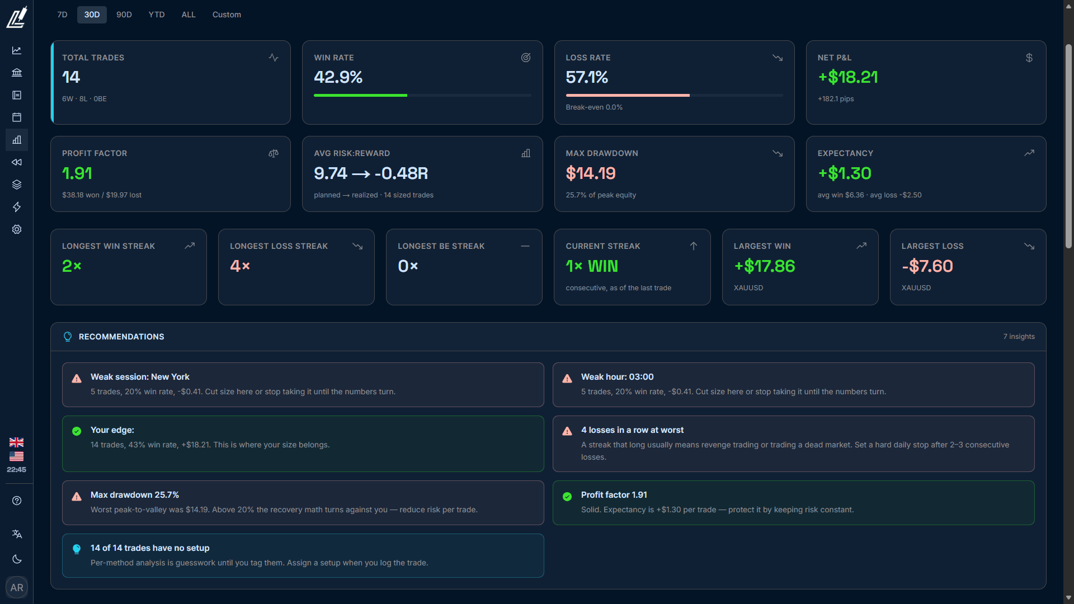1074x604 pixels.
Task: Open the Weak hour: 03:00 insight
Action: [793, 385]
